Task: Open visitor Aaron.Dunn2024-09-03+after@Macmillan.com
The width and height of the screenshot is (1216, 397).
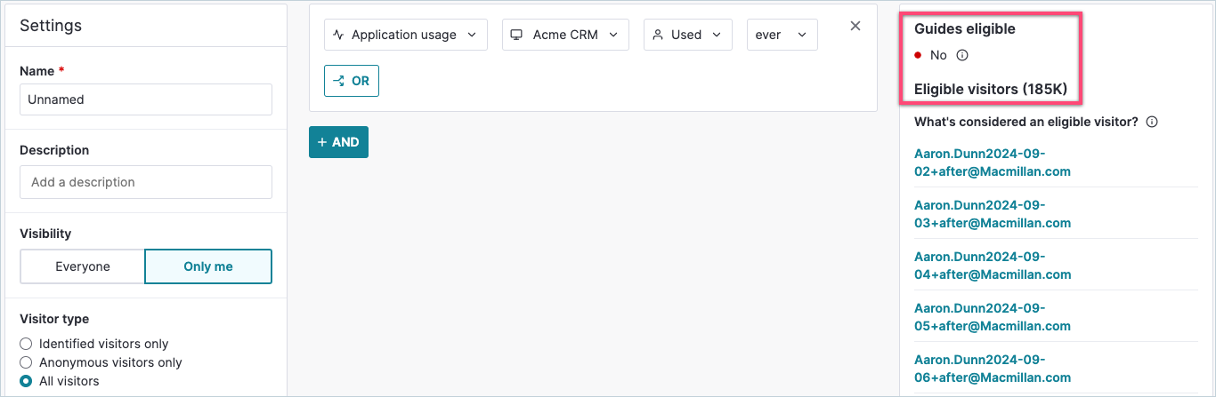Action: [x=992, y=214]
